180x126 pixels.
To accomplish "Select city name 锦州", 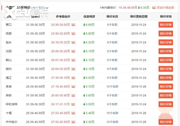I will pyautogui.click(x=9, y=69).
